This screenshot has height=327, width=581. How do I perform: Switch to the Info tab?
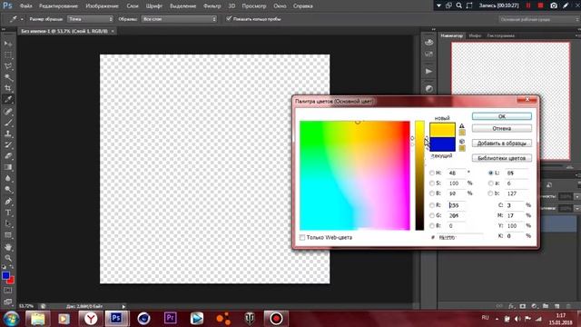click(x=475, y=35)
